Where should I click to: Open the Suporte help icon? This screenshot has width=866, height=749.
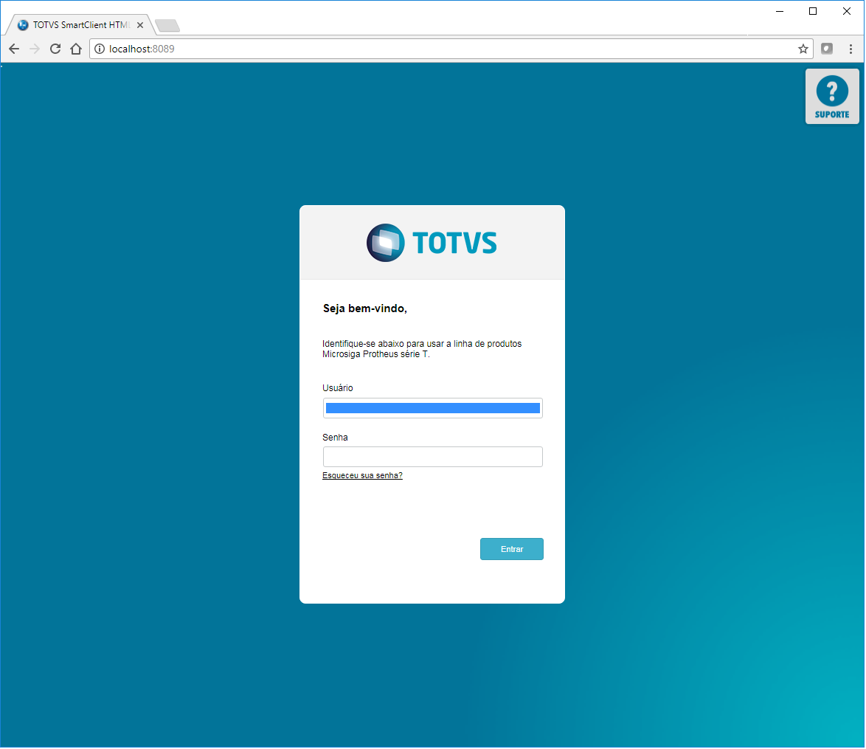point(832,97)
